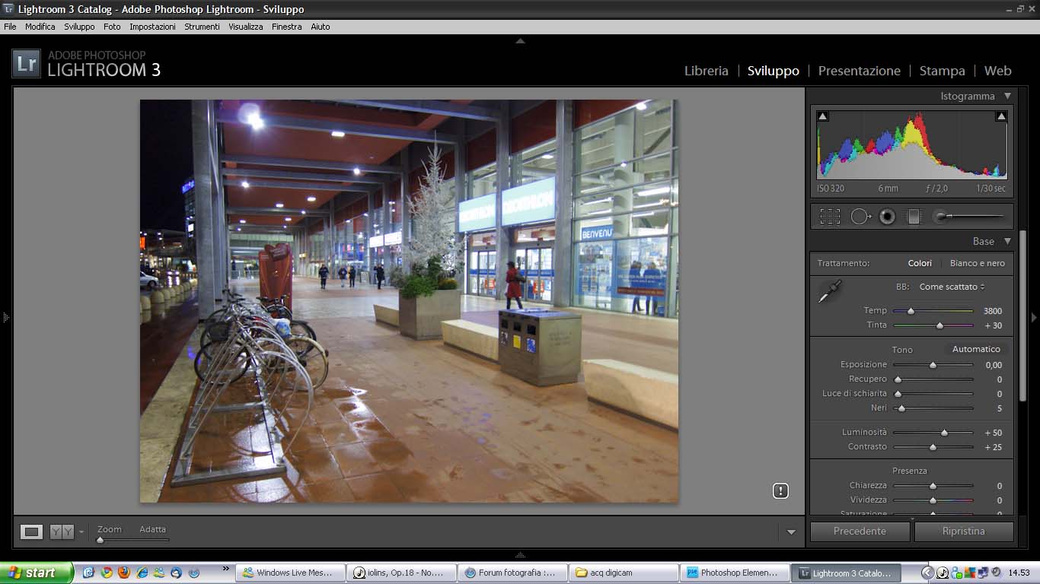Click the Automatico tone button
This screenshot has width=1040, height=584.
click(976, 349)
